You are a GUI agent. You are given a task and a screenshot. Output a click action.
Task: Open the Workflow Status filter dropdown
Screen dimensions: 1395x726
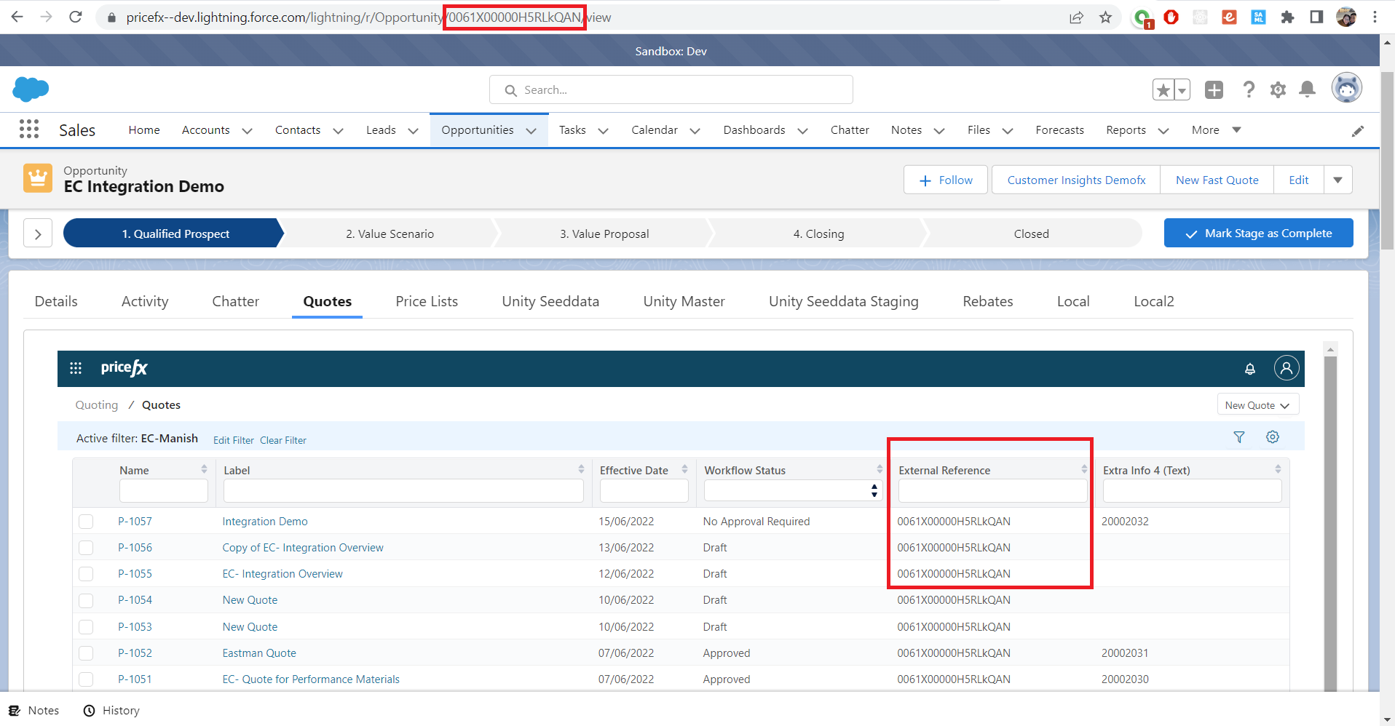click(x=792, y=491)
